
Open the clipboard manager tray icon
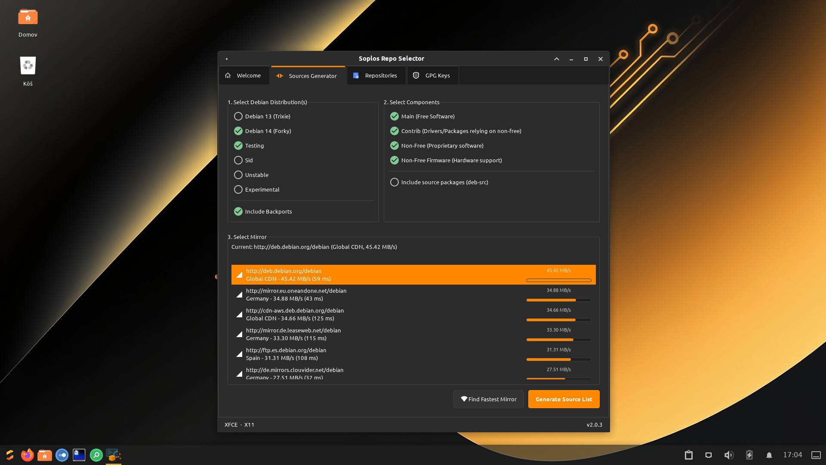pyautogui.click(x=689, y=455)
